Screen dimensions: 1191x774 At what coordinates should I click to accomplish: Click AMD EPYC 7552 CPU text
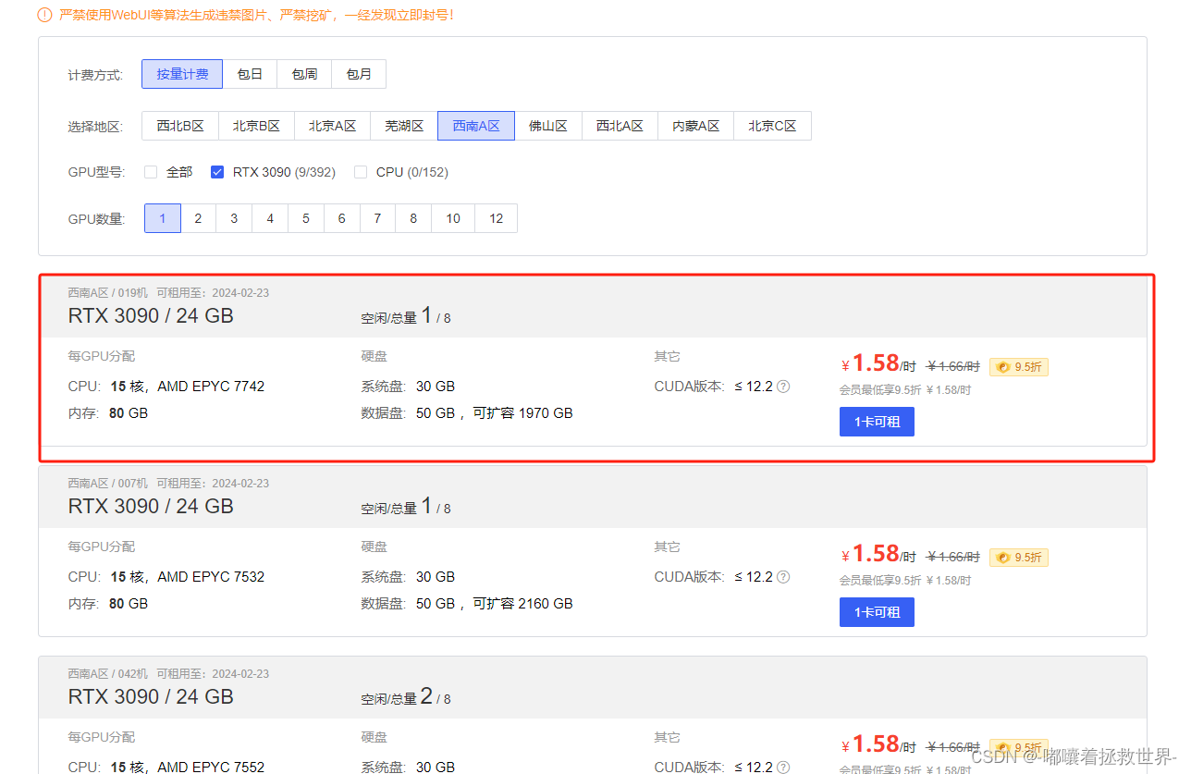pyautogui.click(x=211, y=767)
